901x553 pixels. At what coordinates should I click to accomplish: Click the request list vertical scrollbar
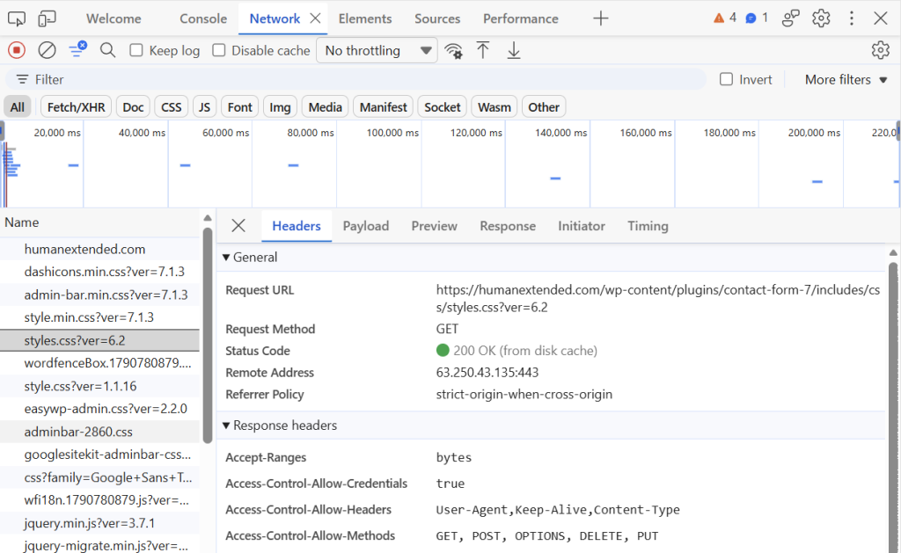pyautogui.click(x=208, y=336)
